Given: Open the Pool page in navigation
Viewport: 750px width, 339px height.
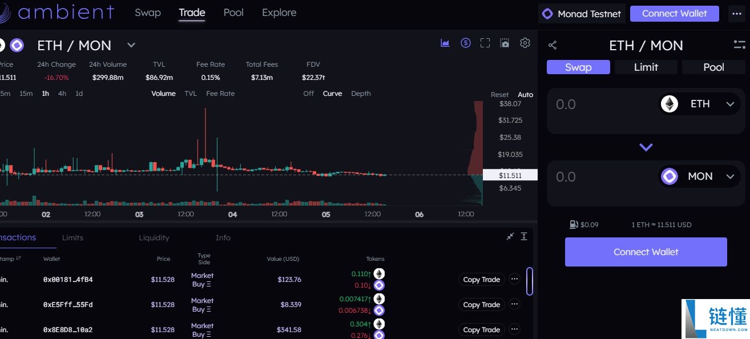Looking at the screenshot, I should pos(233,13).
